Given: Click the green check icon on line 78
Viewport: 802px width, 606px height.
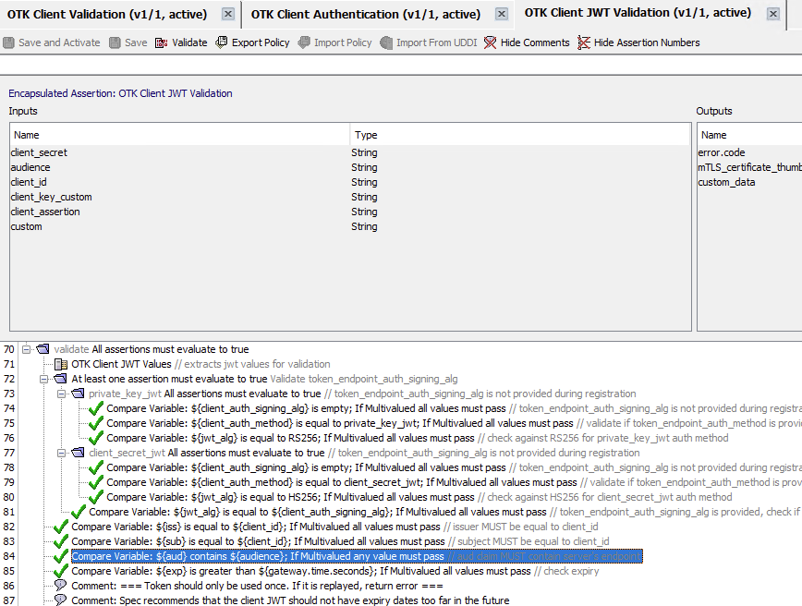Looking at the screenshot, I should pyautogui.click(x=96, y=467).
